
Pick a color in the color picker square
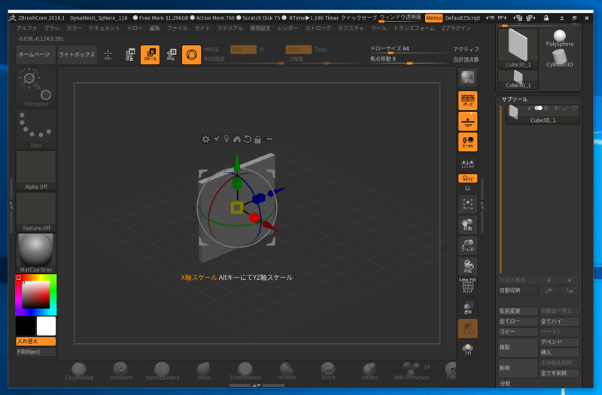[35, 295]
